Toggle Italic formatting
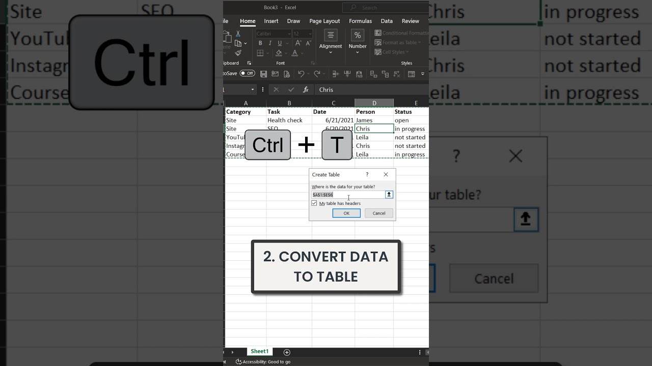Viewport: 652px width, 366px height. pos(269,43)
